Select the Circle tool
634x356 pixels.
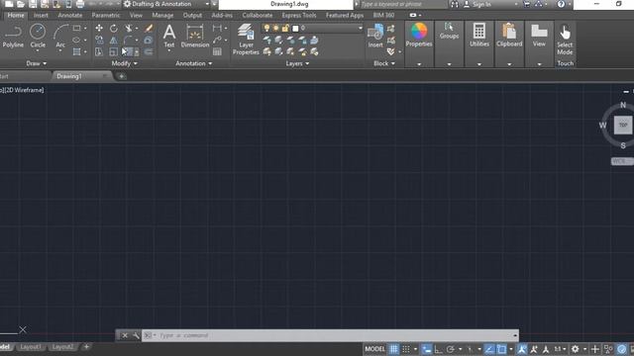point(38,36)
